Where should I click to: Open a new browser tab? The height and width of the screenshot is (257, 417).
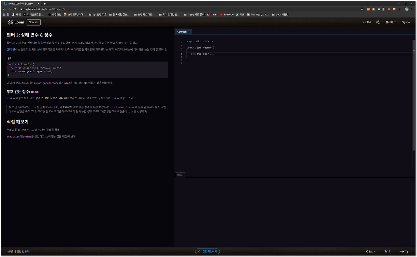[x=45, y=4]
